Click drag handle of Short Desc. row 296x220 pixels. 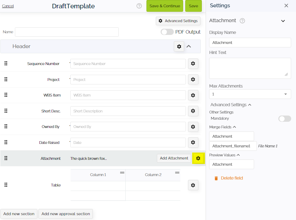[x=6, y=111]
